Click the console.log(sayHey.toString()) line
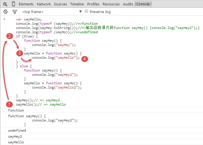The width and height of the screenshot is (203, 145). pos(108,28)
